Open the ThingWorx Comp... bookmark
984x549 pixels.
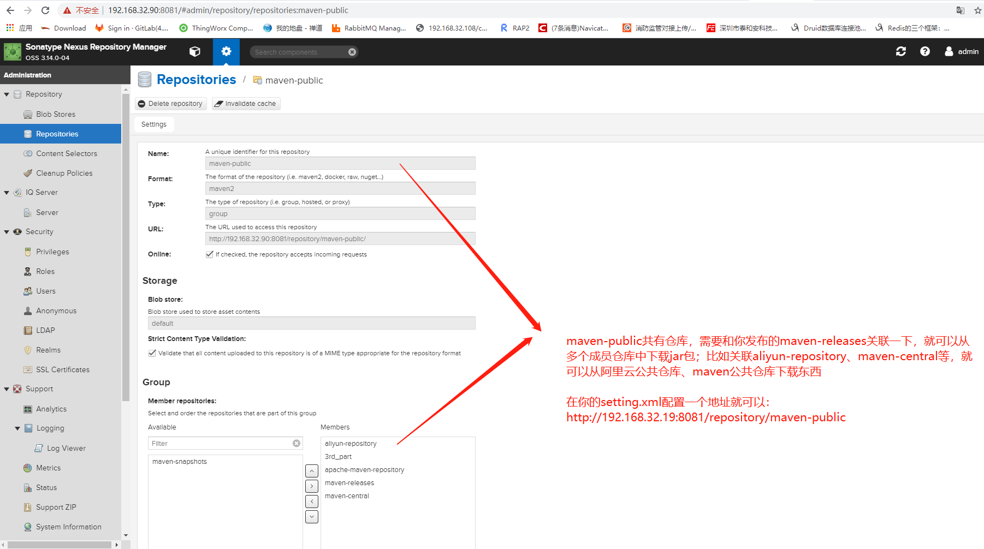pyautogui.click(x=216, y=28)
